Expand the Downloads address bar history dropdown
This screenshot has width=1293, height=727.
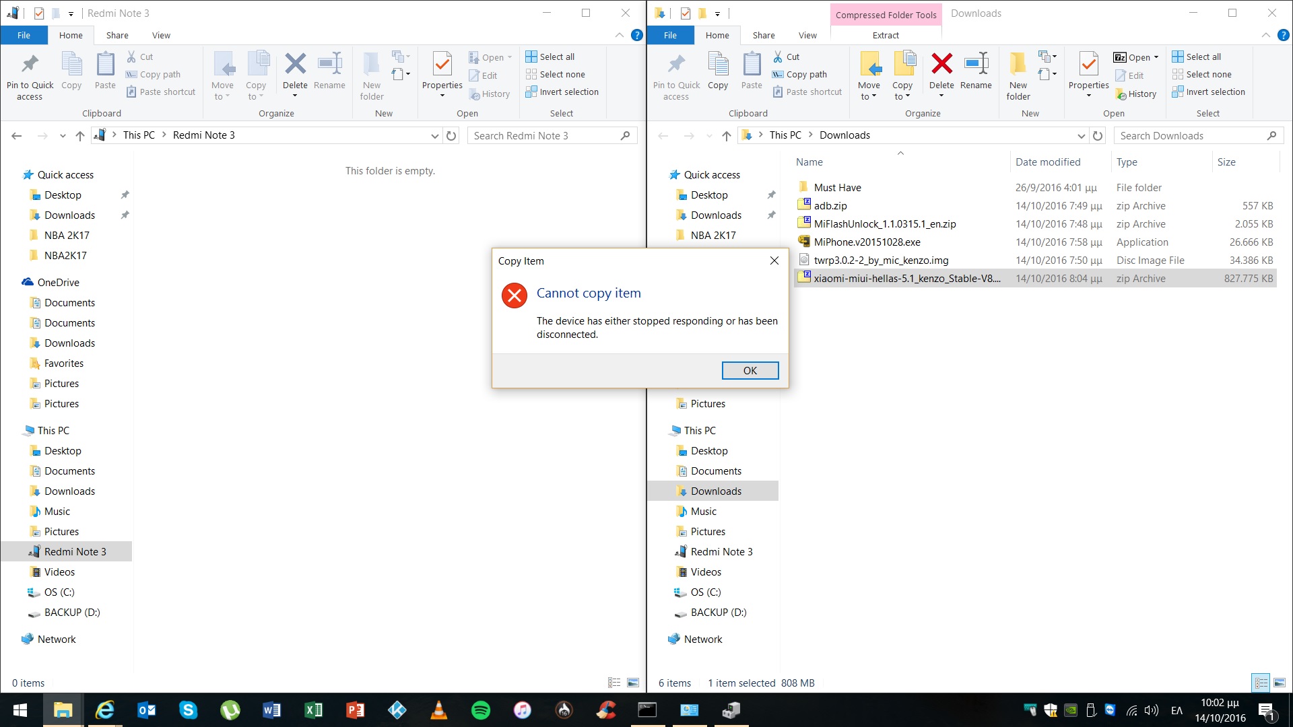click(x=1081, y=135)
